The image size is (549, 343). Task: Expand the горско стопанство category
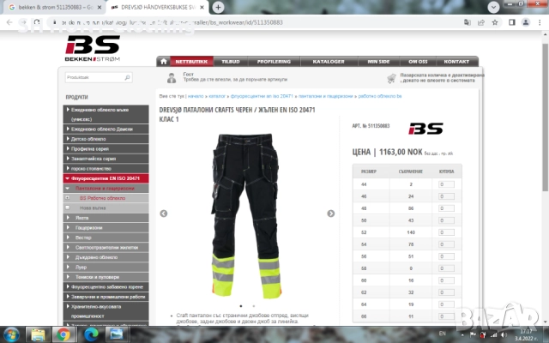point(106,168)
